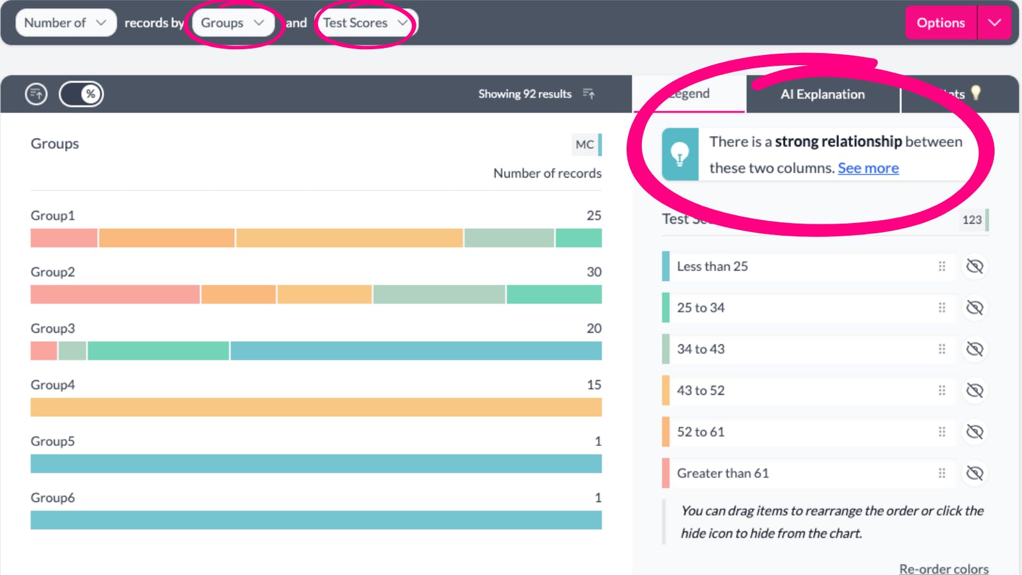
Task: Click drag handle for Less than 25
Action: [942, 266]
